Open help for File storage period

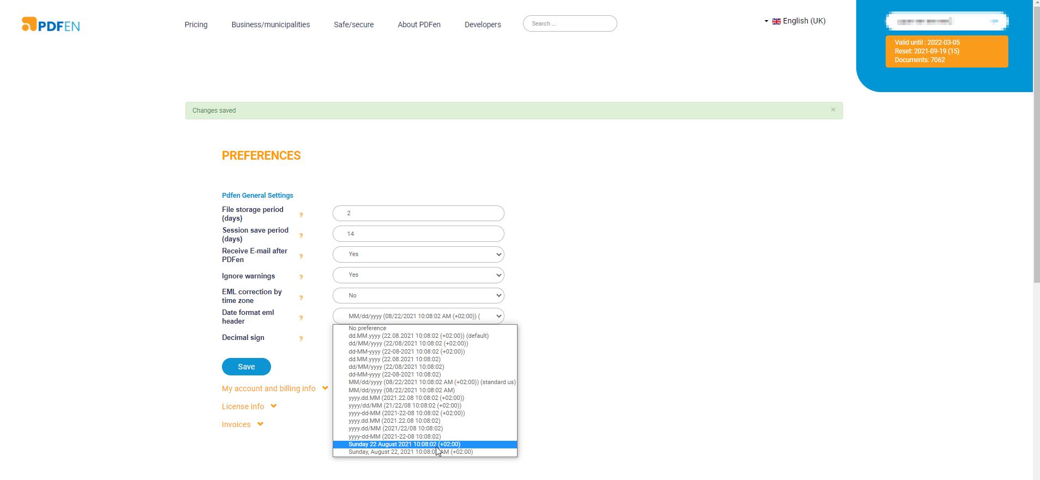coord(301,215)
